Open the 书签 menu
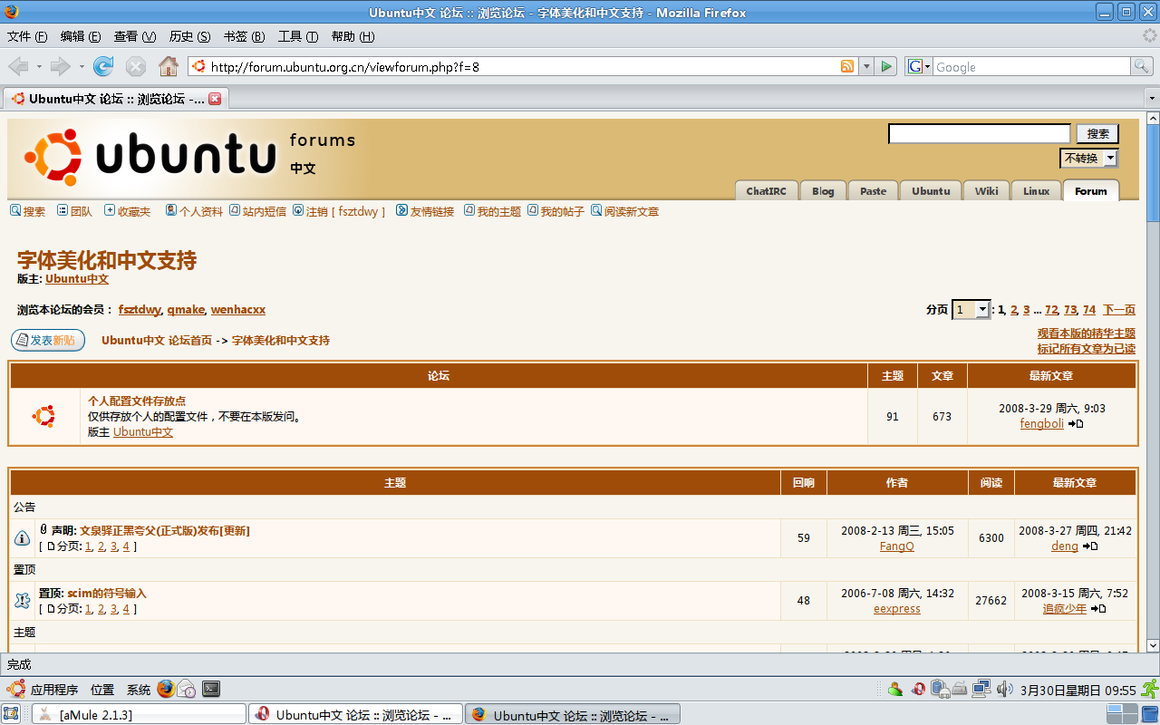 [x=244, y=36]
